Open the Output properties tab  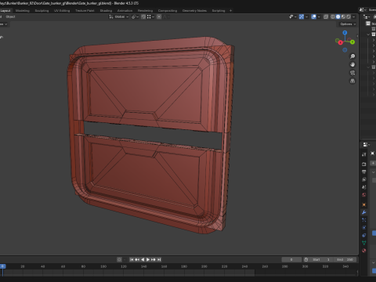coord(364,172)
